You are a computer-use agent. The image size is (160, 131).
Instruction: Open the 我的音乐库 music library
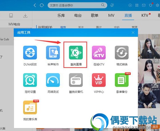(x=30, y=107)
